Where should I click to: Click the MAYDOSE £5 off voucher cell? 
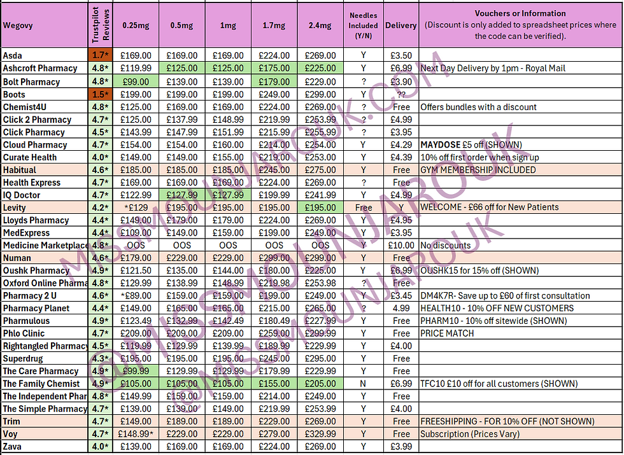coord(521,145)
